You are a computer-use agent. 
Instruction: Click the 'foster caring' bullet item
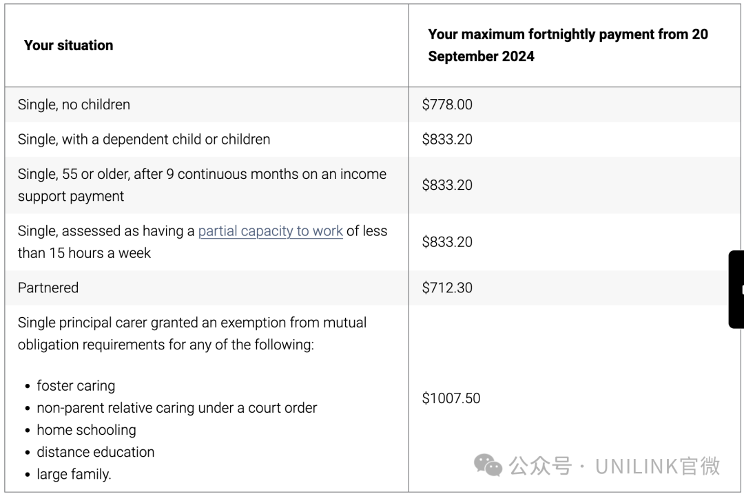click(76, 386)
